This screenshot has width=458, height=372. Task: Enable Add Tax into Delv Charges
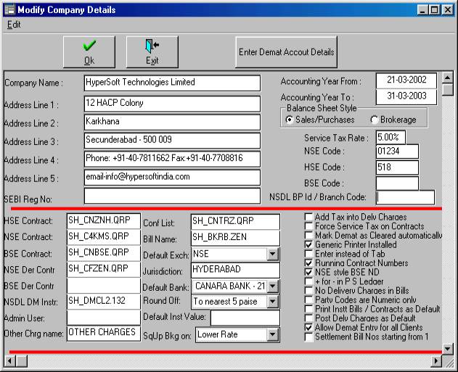pos(308,217)
